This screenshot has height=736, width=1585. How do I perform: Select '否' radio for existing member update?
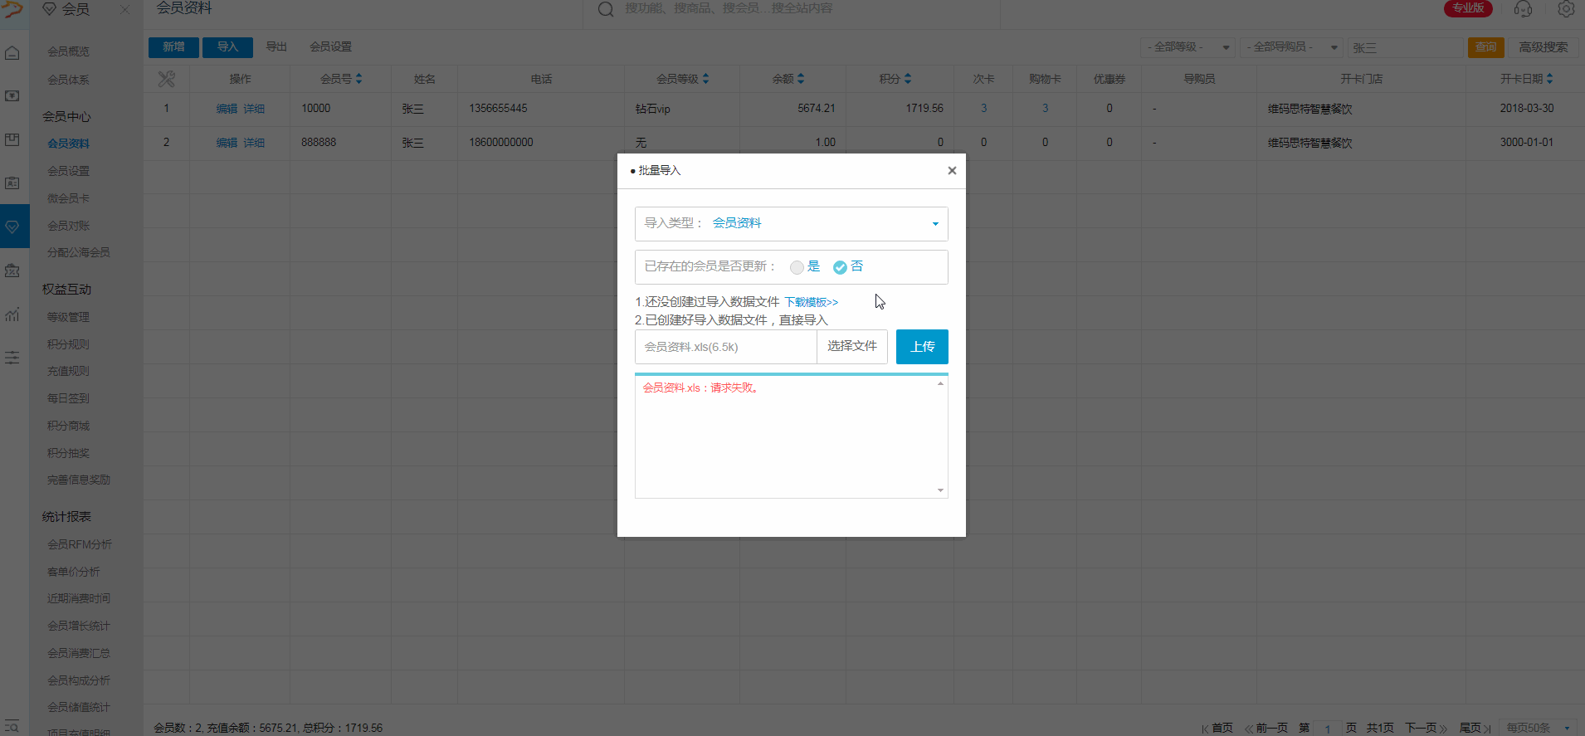pos(840,267)
